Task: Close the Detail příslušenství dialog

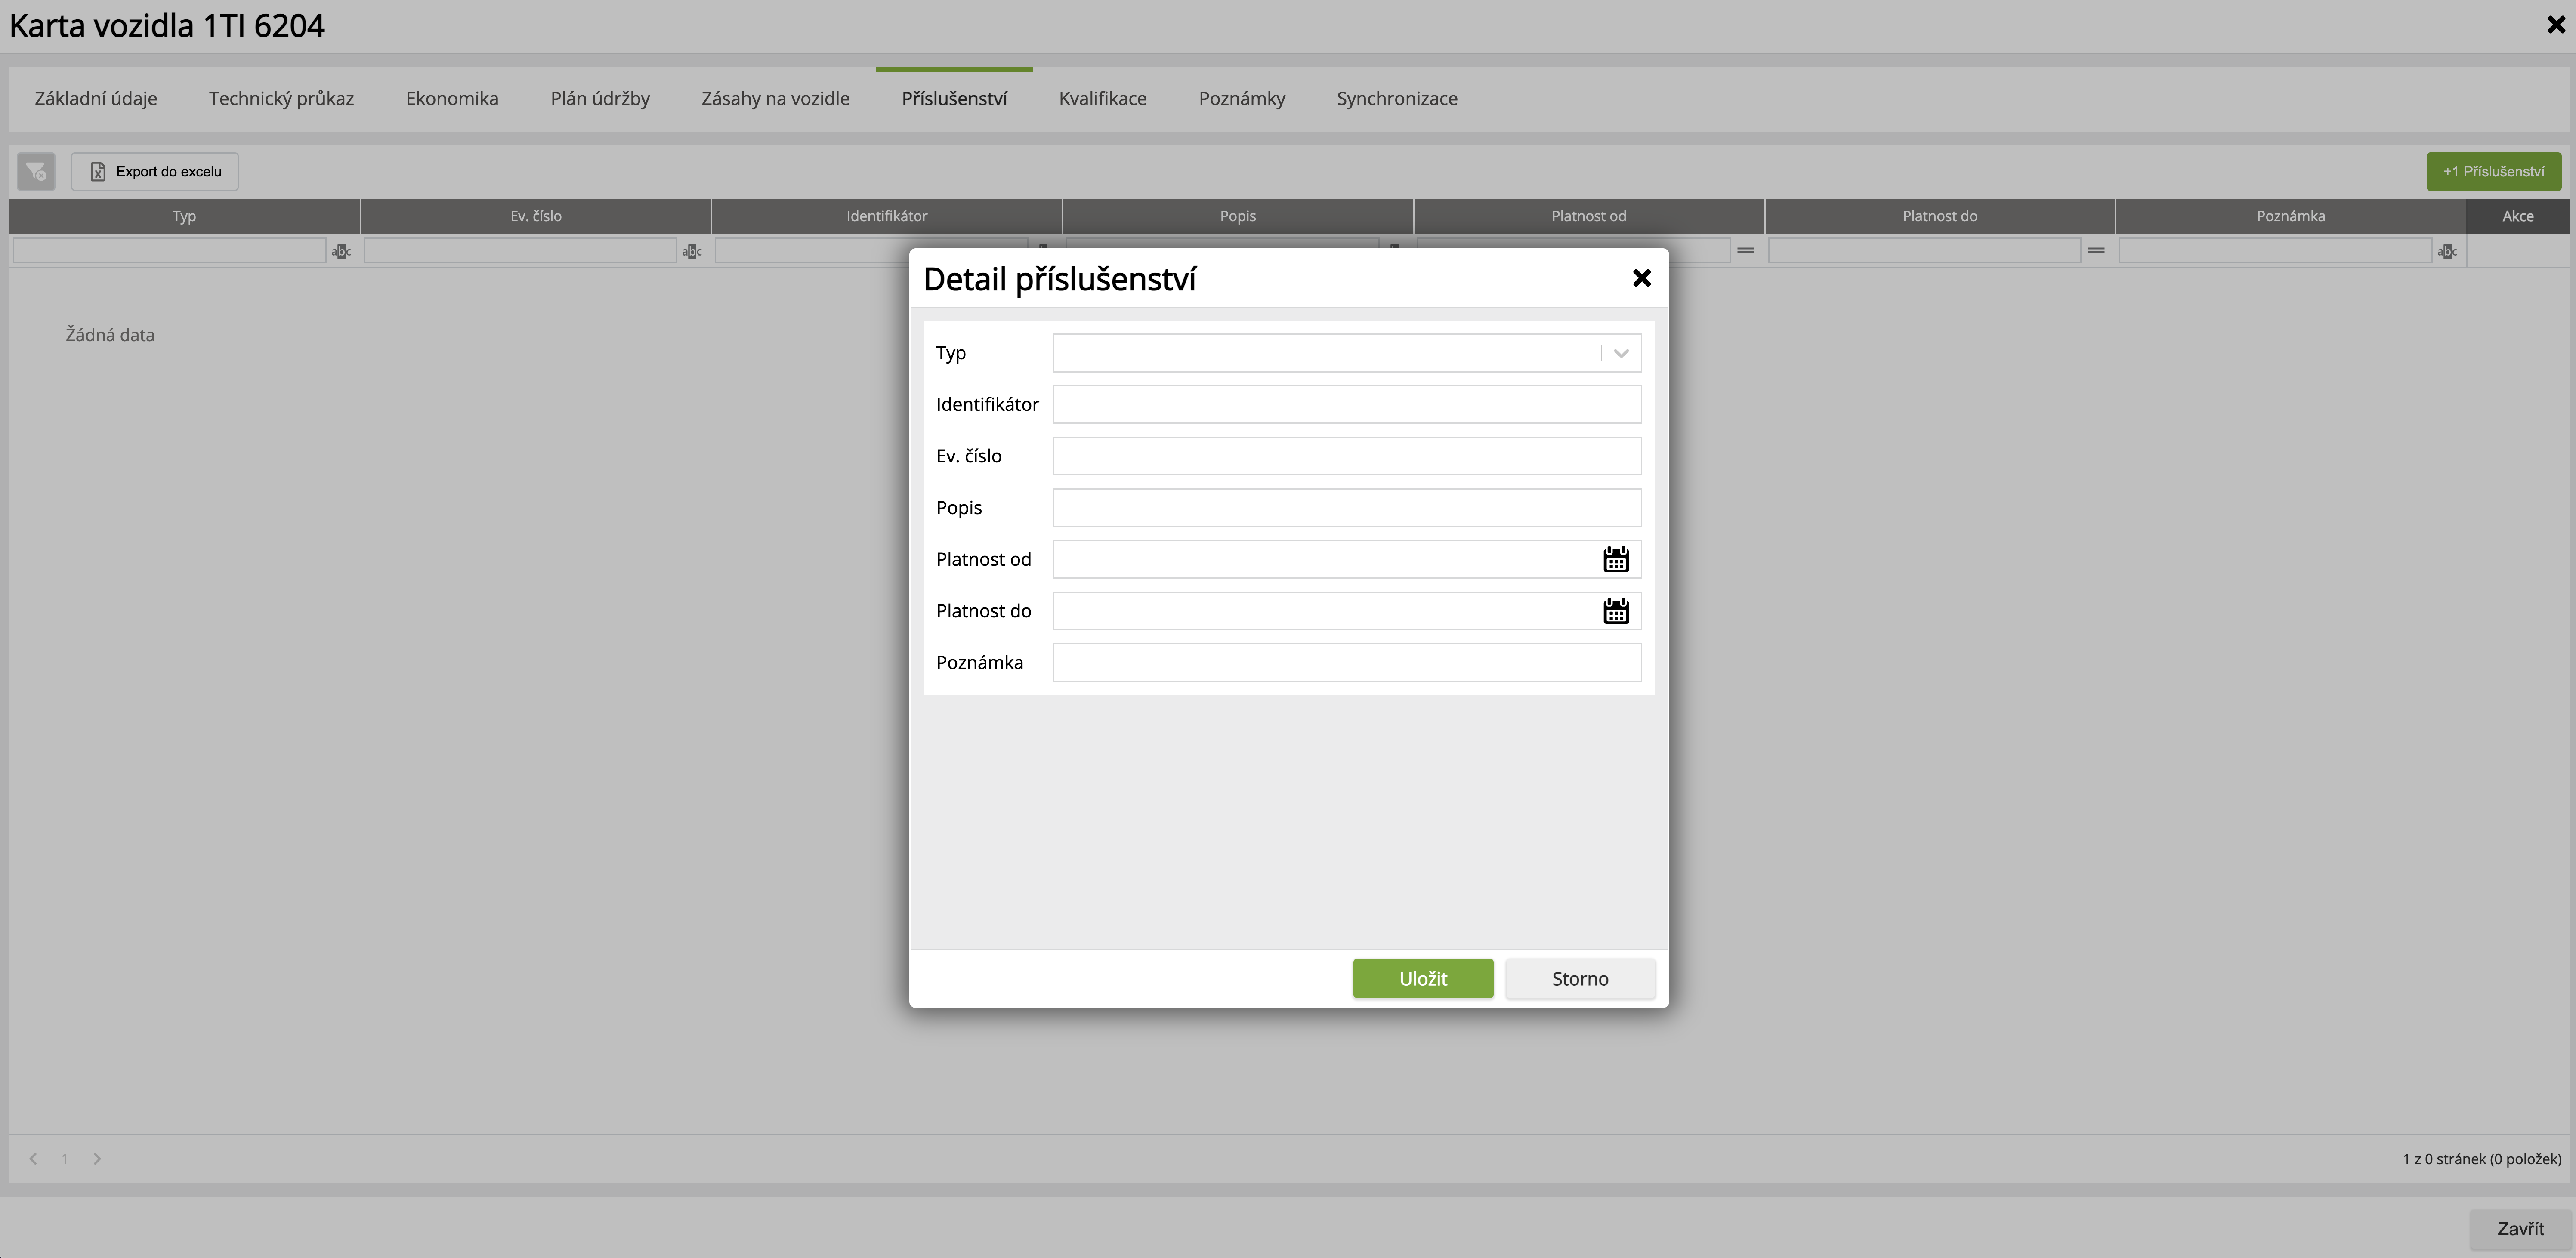Action: (1641, 278)
